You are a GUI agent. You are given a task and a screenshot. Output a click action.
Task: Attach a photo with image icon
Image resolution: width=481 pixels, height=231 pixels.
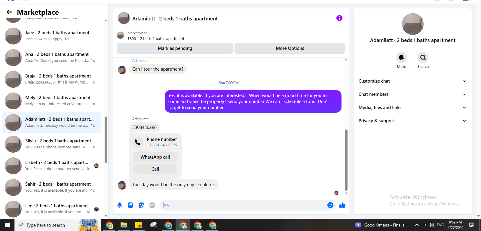pyautogui.click(x=130, y=205)
